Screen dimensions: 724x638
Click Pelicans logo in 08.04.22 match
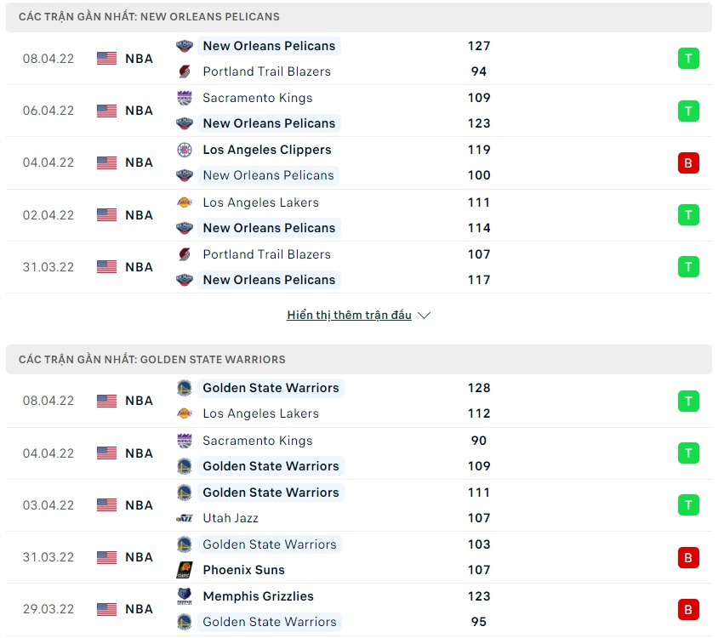tap(185, 46)
